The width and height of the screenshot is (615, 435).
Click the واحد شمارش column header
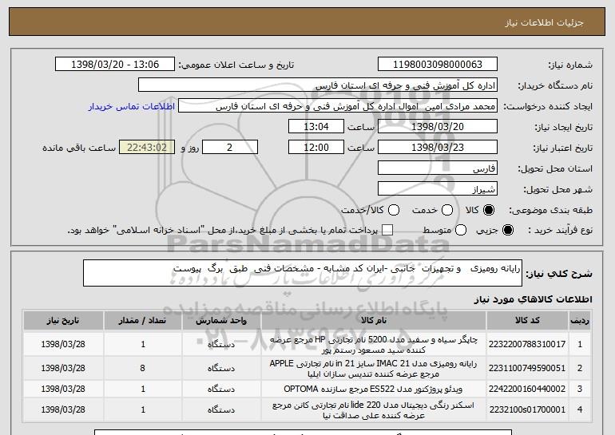221,321
